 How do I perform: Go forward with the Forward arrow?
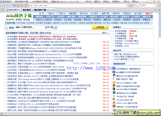[11, 6]
